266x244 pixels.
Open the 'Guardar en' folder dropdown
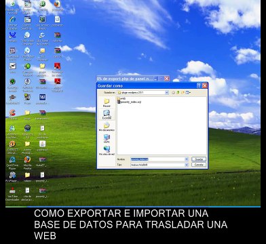point(167,93)
